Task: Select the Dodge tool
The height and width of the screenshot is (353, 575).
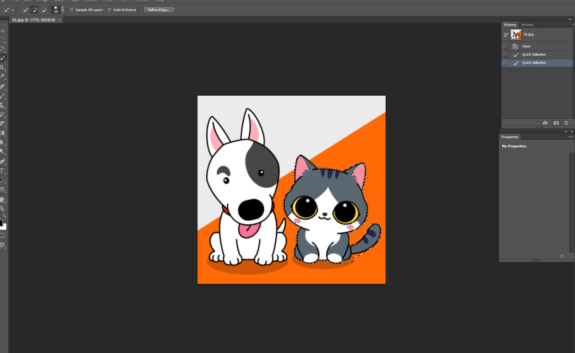Action: (3, 152)
